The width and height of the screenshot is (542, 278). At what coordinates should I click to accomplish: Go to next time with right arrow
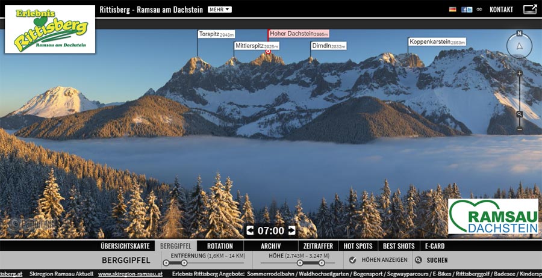(292, 230)
